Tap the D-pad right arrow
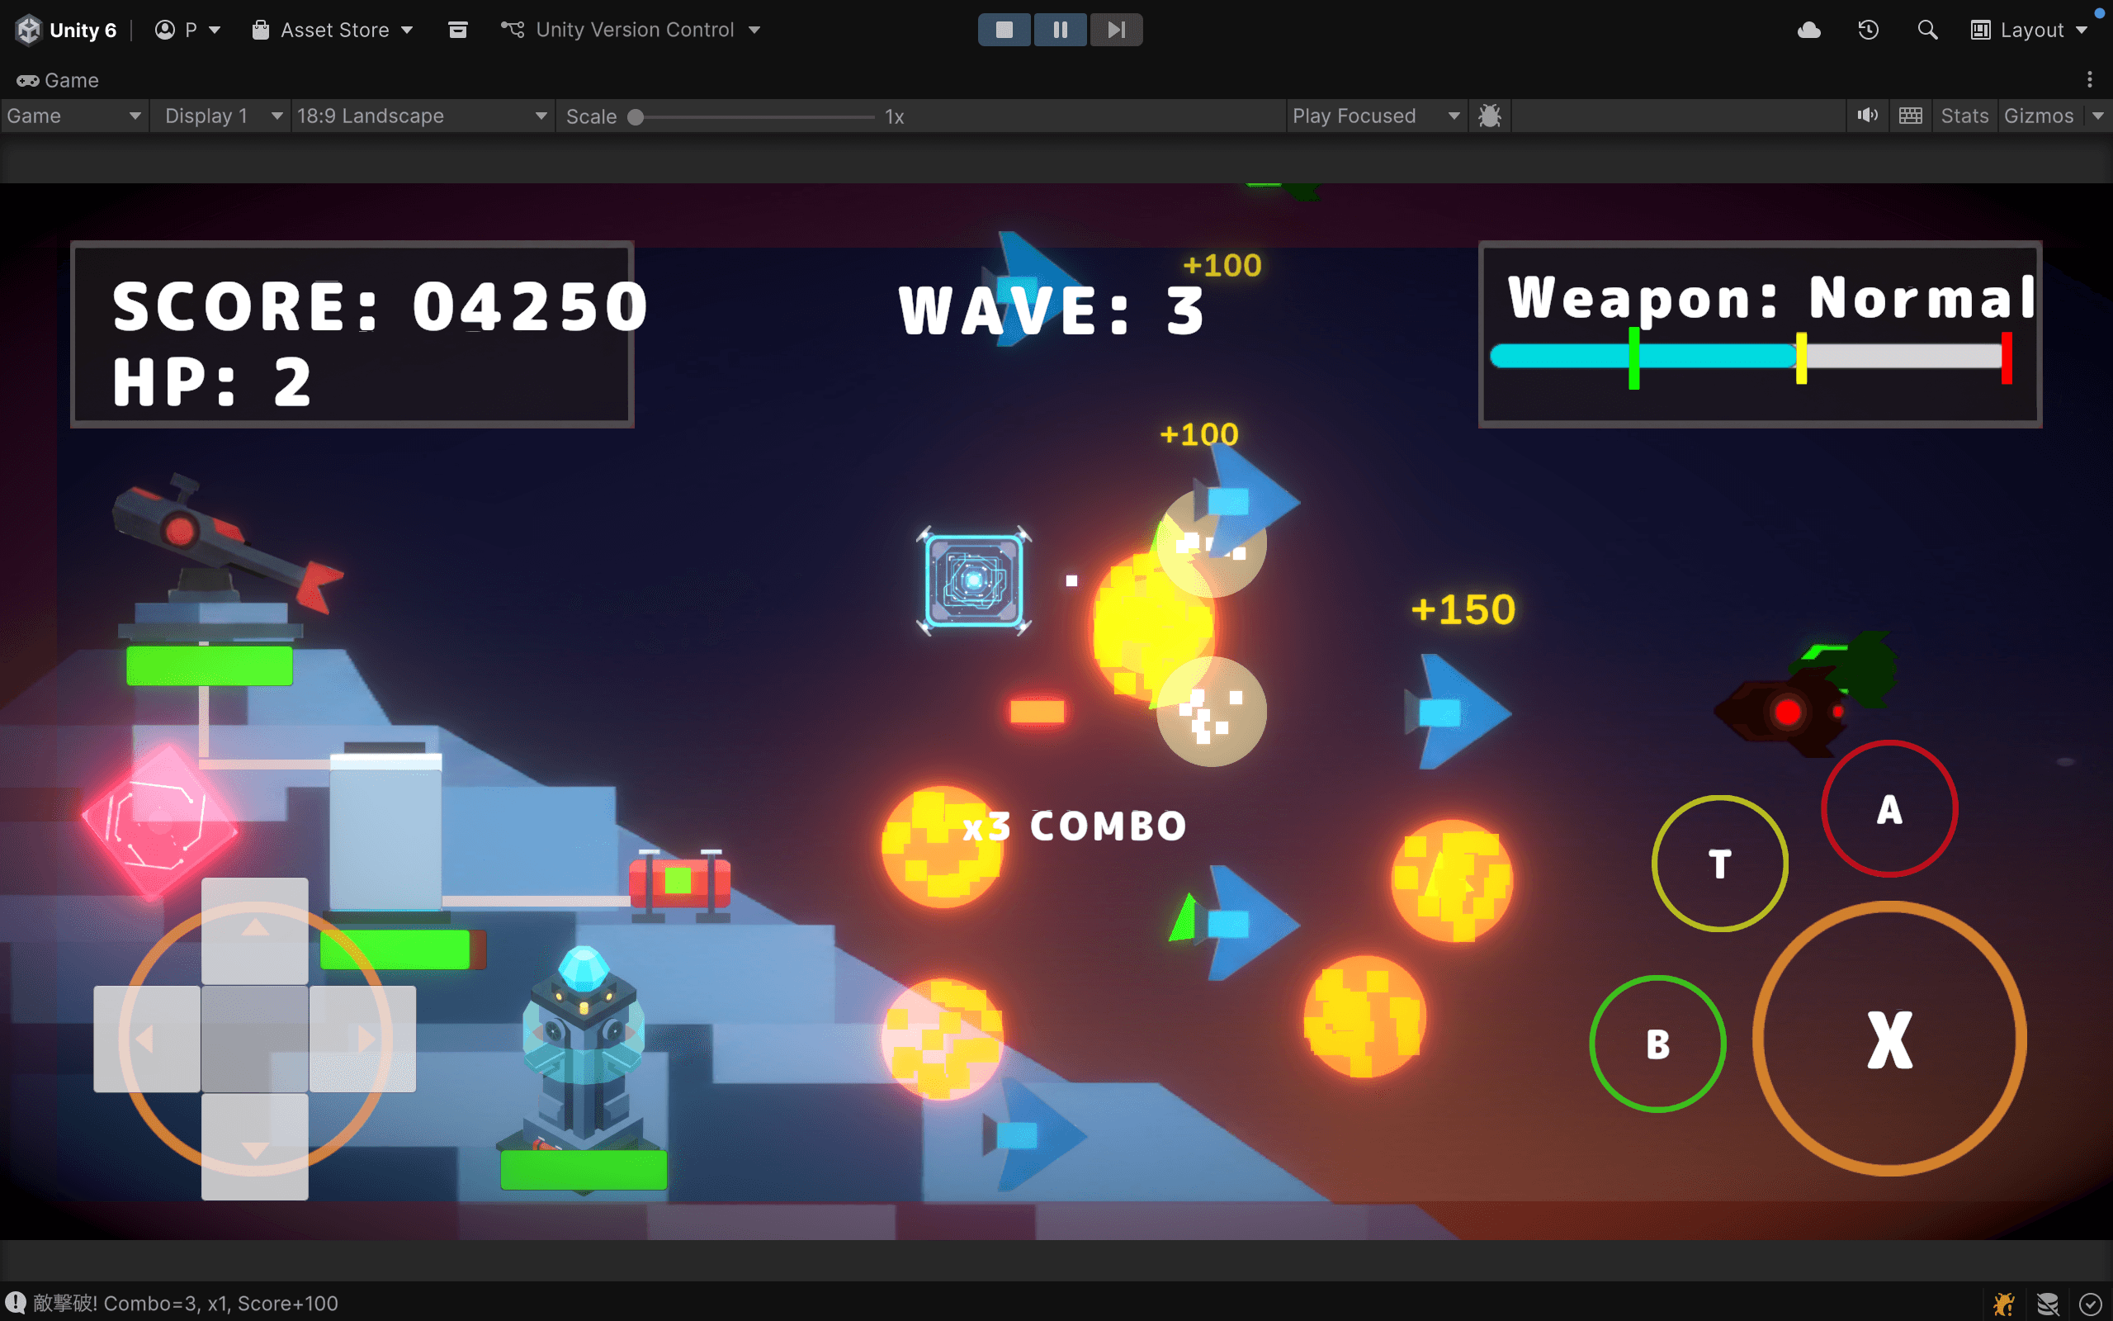Image resolution: width=2113 pixels, height=1321 pixels. [x=362, y=1039]
